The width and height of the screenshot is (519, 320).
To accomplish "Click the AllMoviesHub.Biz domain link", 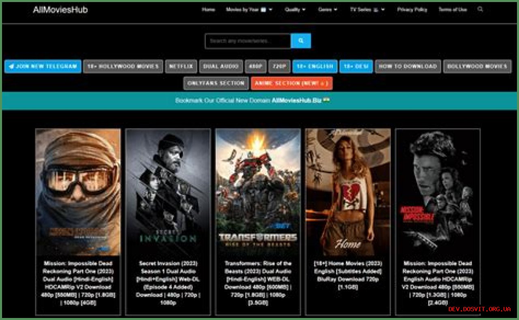I will (x=298, y=100).
